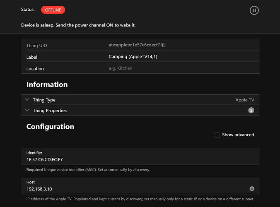
Task: Focus the Location field with Kitchen placeholder
Action: click(x=184, y=68)
